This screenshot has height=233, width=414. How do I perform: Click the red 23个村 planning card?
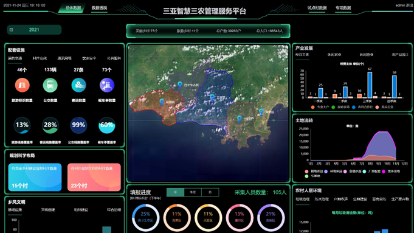94,177
